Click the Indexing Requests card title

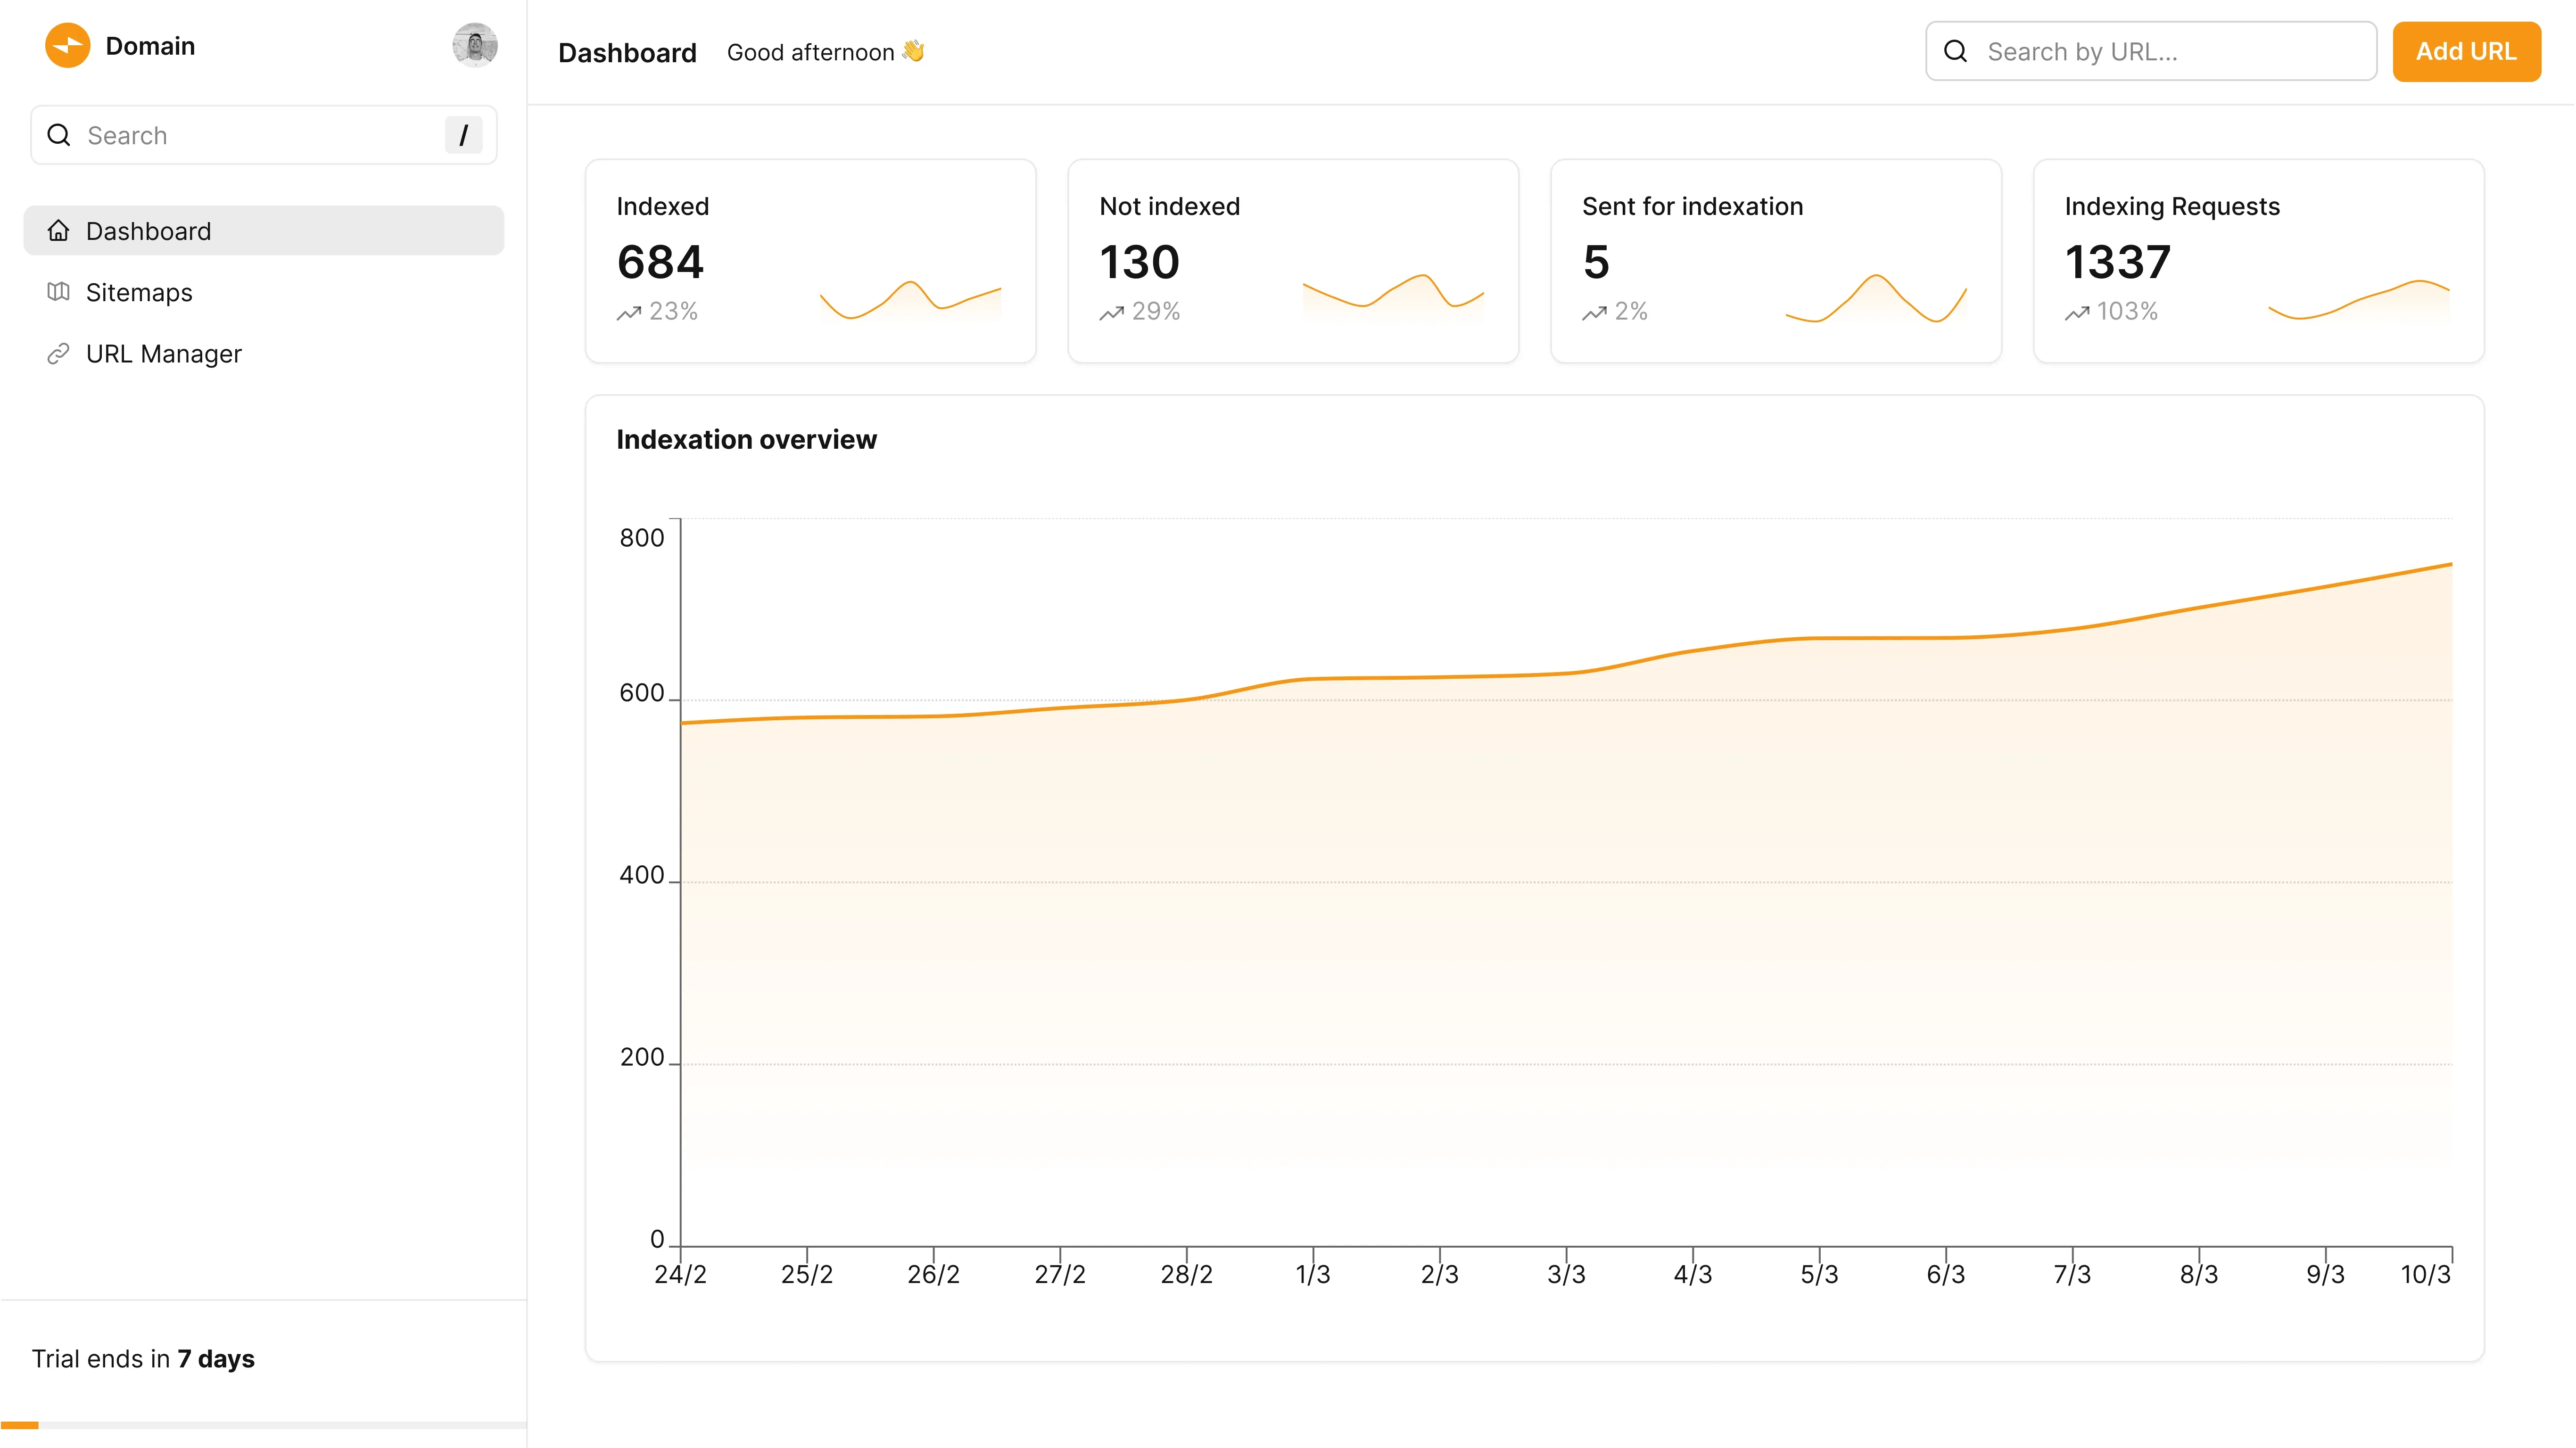tap(2173, 206)
